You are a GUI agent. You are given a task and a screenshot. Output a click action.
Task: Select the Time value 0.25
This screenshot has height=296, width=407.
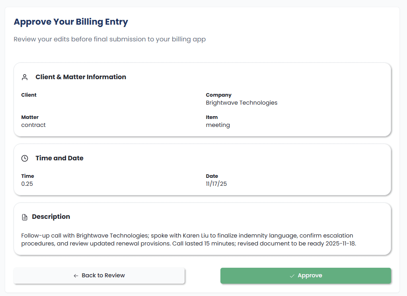(27, 184)
